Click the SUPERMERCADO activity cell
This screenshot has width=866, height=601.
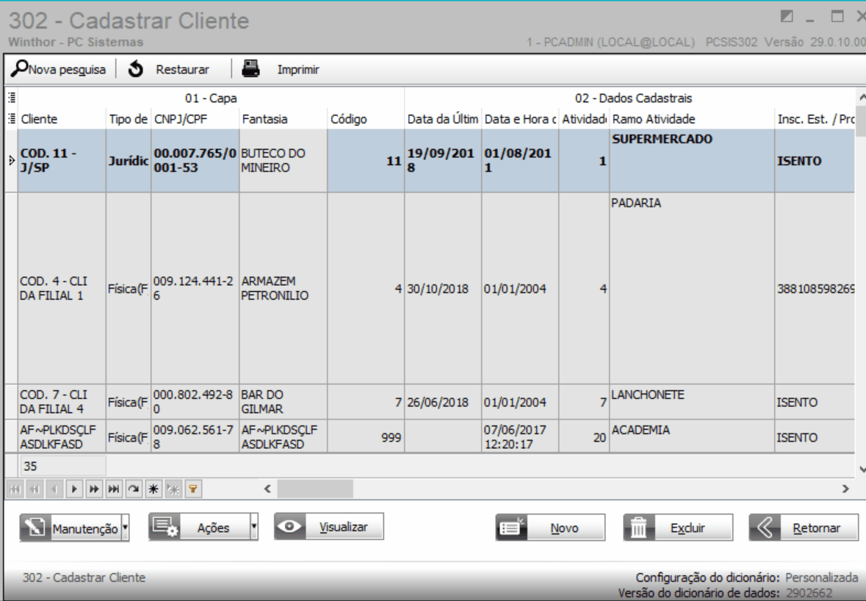pos(691,161)
